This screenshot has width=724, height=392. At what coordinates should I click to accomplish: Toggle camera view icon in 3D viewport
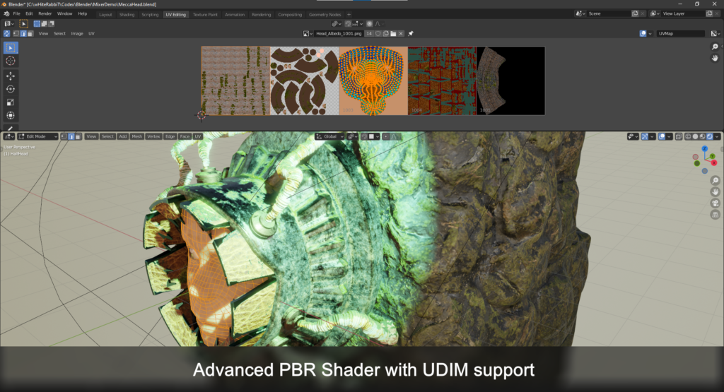tap(715, 203)
